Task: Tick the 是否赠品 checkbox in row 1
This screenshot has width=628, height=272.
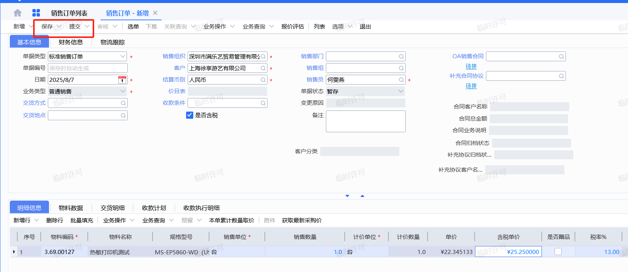Action: (558, 252)
